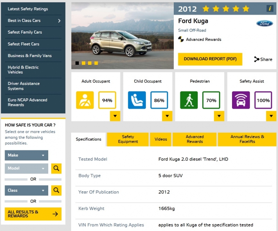Click the Small Off-Road category link
The height and width of the screenshot is (231, 278).
click(x=192, y=30)
